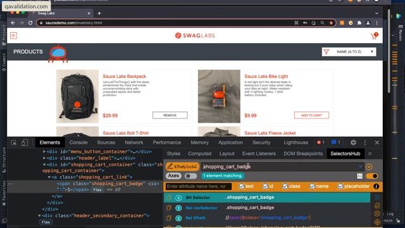
Task: Open Chrome three-dot menu
Action: [377, 23]
